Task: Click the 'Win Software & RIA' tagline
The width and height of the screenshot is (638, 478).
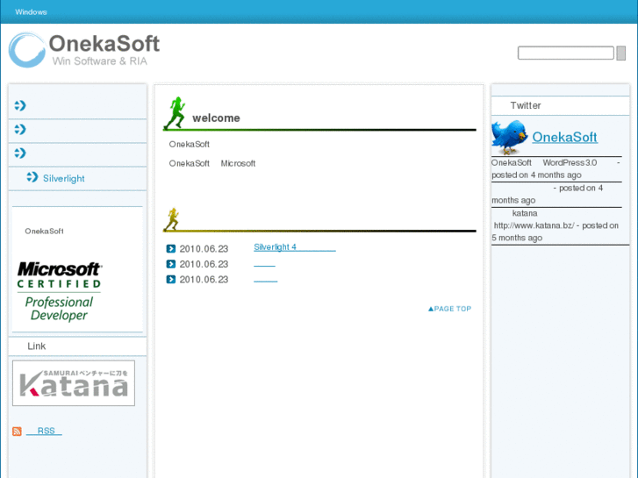Action: 100,61
